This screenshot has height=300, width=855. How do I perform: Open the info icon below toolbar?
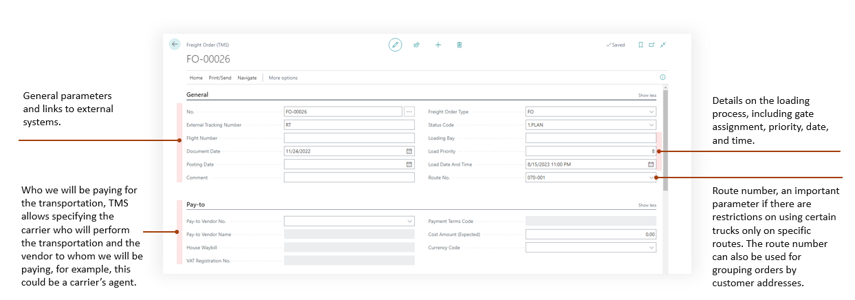[662, 78]
